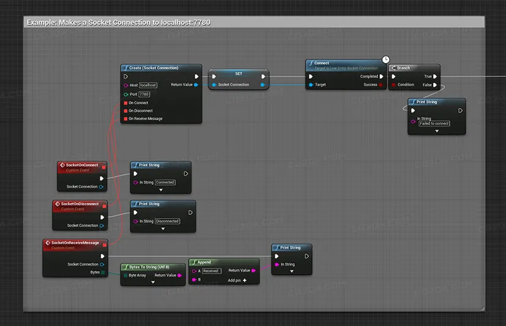Screen dimensions: 506x326
Task: Click the On Connect delegate pin
Action: pos(126,103)
